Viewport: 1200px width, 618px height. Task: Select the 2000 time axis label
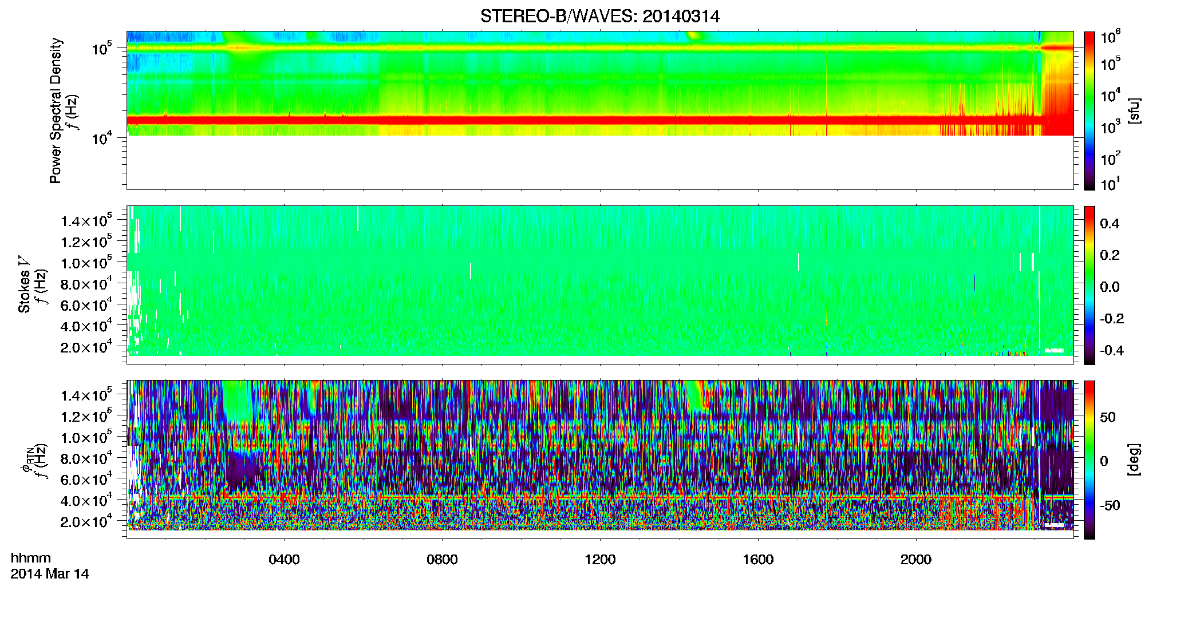coord(916,560)
